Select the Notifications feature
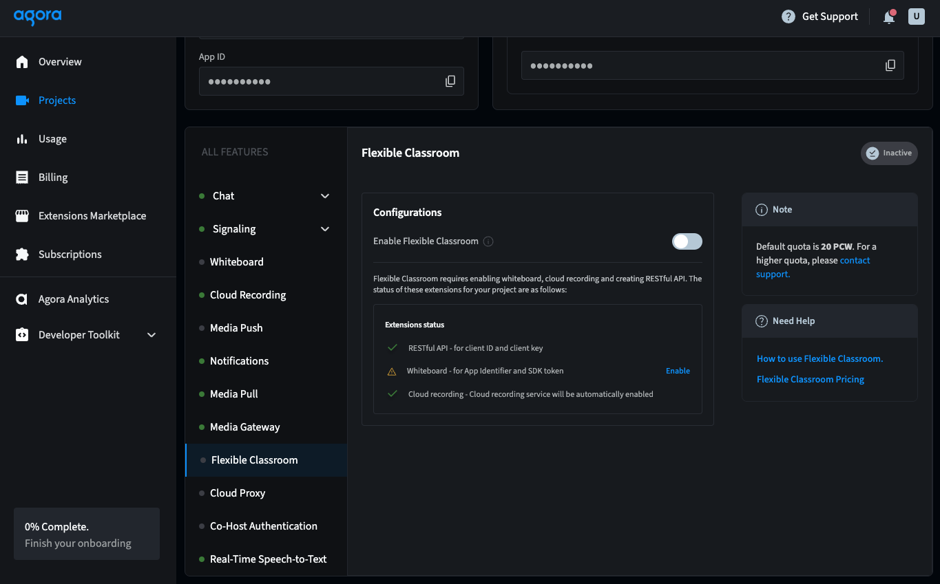 266,361
